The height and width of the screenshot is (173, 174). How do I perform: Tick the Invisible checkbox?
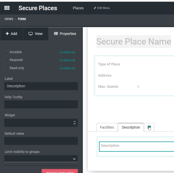pyautogui.click(x=6, y=52)
